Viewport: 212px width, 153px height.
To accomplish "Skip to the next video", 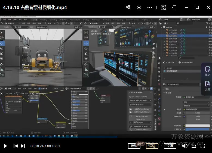I will click(23, 146).
